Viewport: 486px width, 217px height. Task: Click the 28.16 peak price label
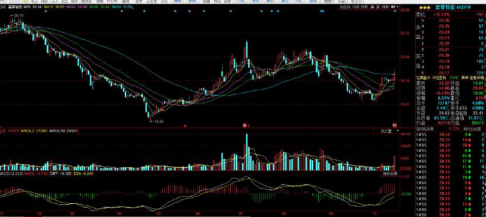pyautogui.click(x=19, y=16)
